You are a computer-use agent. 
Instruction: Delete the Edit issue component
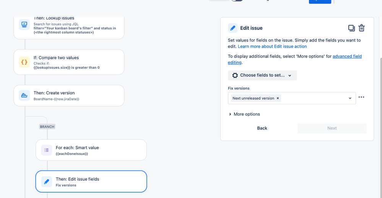click(x=361, y=28)
